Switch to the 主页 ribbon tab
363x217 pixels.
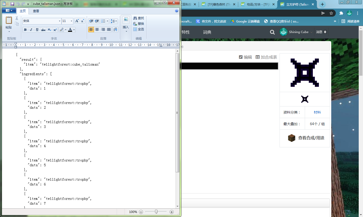[23, 11]
